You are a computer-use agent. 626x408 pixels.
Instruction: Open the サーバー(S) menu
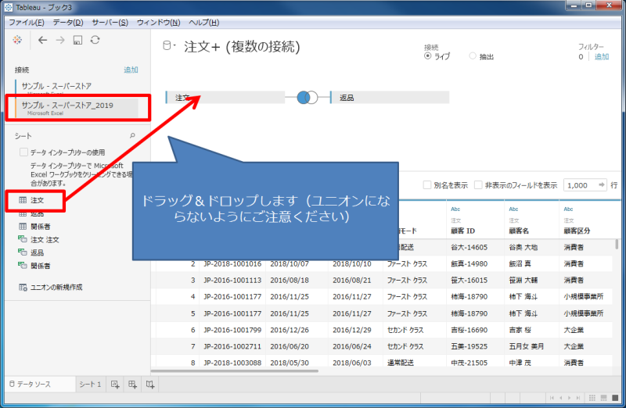coord(110,23)
